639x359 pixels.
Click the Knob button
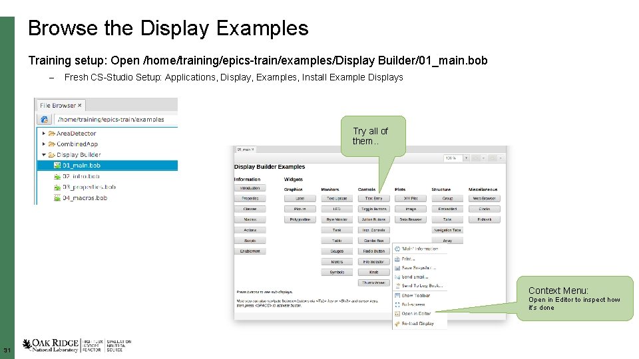point(373,273)
